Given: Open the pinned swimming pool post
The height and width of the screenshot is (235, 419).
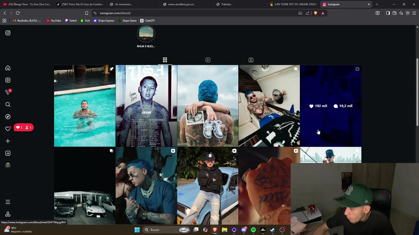Looking at the screenshot, I should tap(84, 106).
